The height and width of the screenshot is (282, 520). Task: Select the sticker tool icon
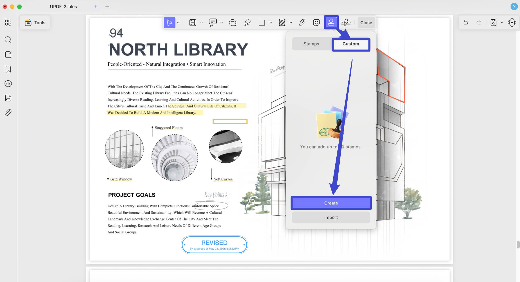(x=316, y=22)
